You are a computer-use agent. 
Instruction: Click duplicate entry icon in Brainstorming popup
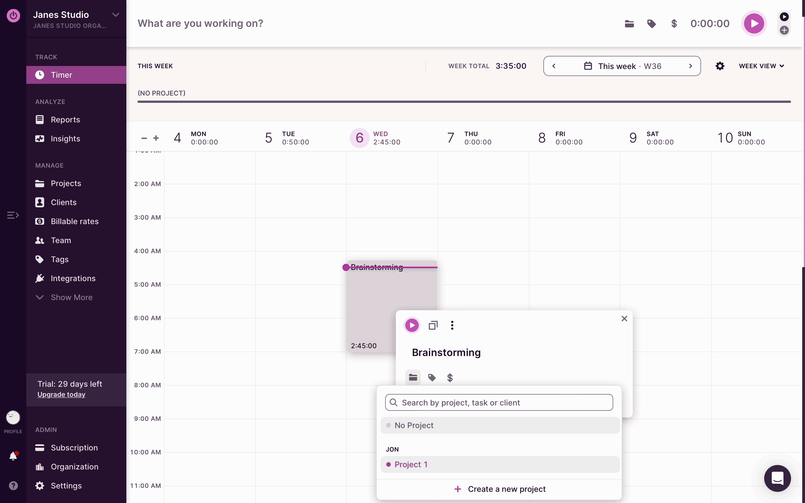coord(433,325)
